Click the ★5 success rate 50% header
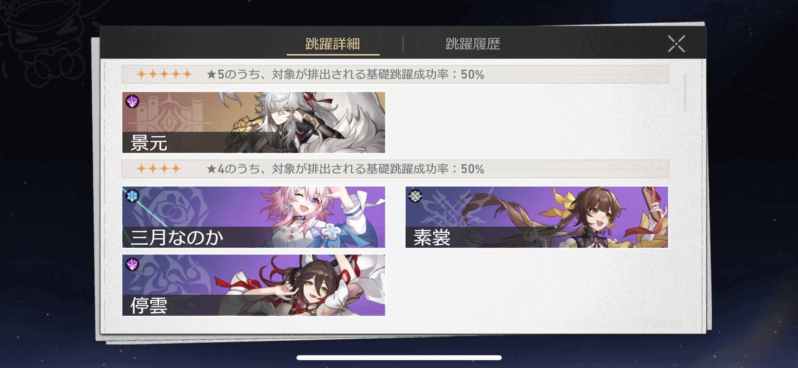798x368 pixels. point(345,75)
